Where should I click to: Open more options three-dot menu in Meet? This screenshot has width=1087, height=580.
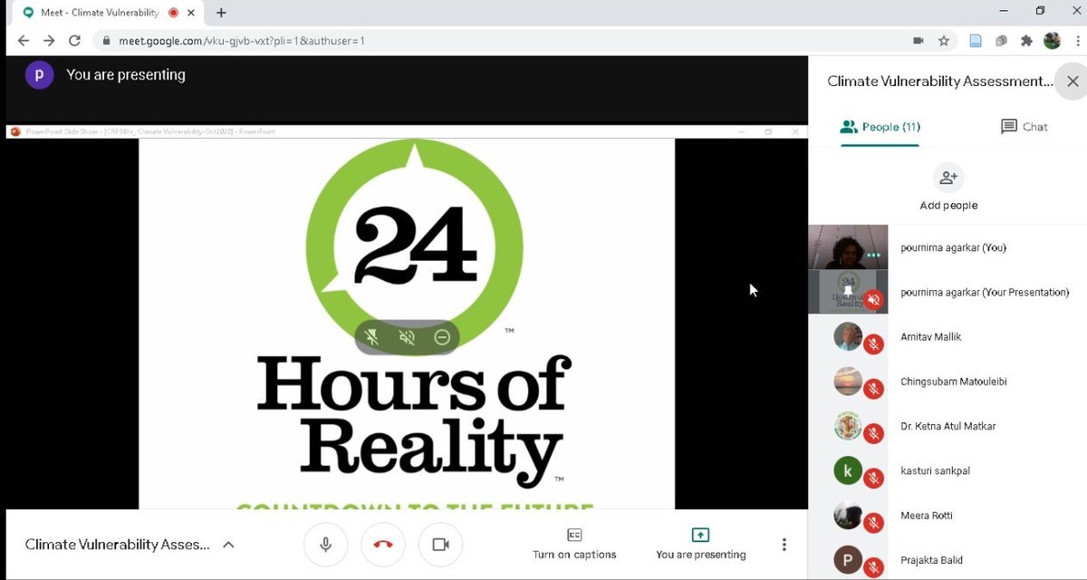coord(784,545)
